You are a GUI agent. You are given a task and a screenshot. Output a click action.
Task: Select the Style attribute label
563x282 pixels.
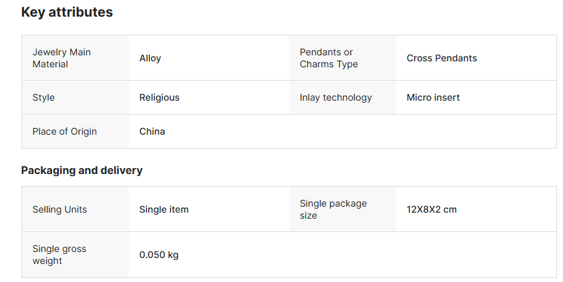point(43,97)
